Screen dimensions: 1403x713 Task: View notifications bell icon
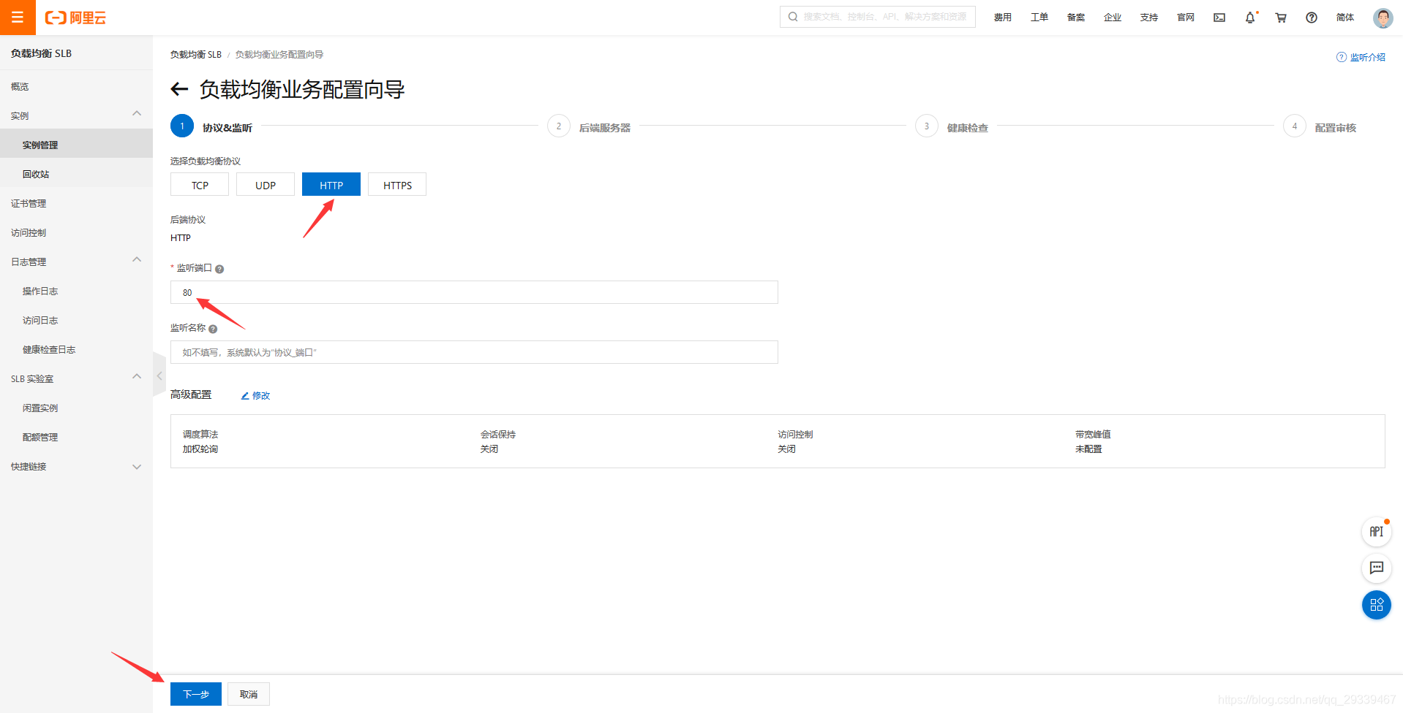pos(1250,18)
